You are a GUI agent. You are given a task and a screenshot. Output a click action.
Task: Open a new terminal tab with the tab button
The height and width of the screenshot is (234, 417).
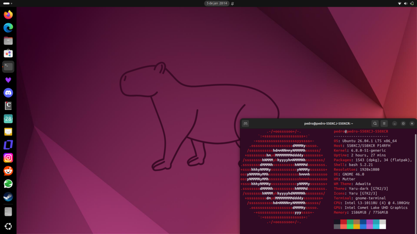click(x=245, y=123)
